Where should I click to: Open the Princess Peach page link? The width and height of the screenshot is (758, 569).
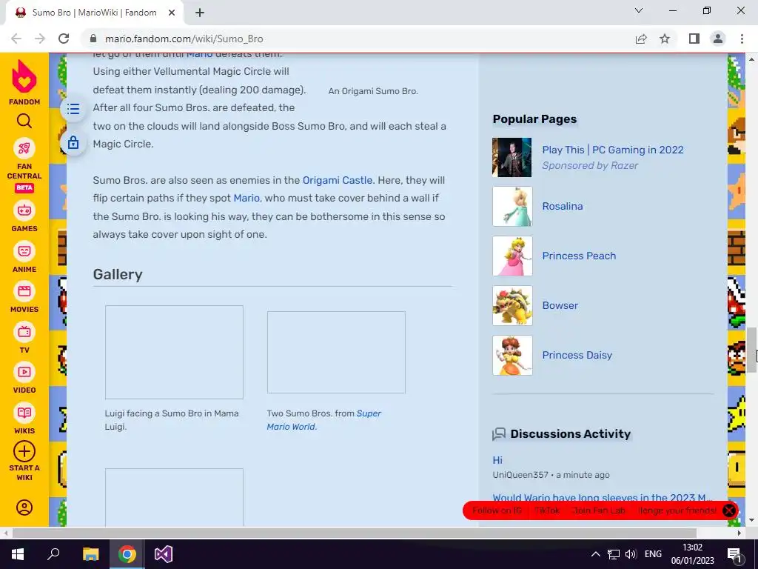pyautogui.click(x=579, y=256)
